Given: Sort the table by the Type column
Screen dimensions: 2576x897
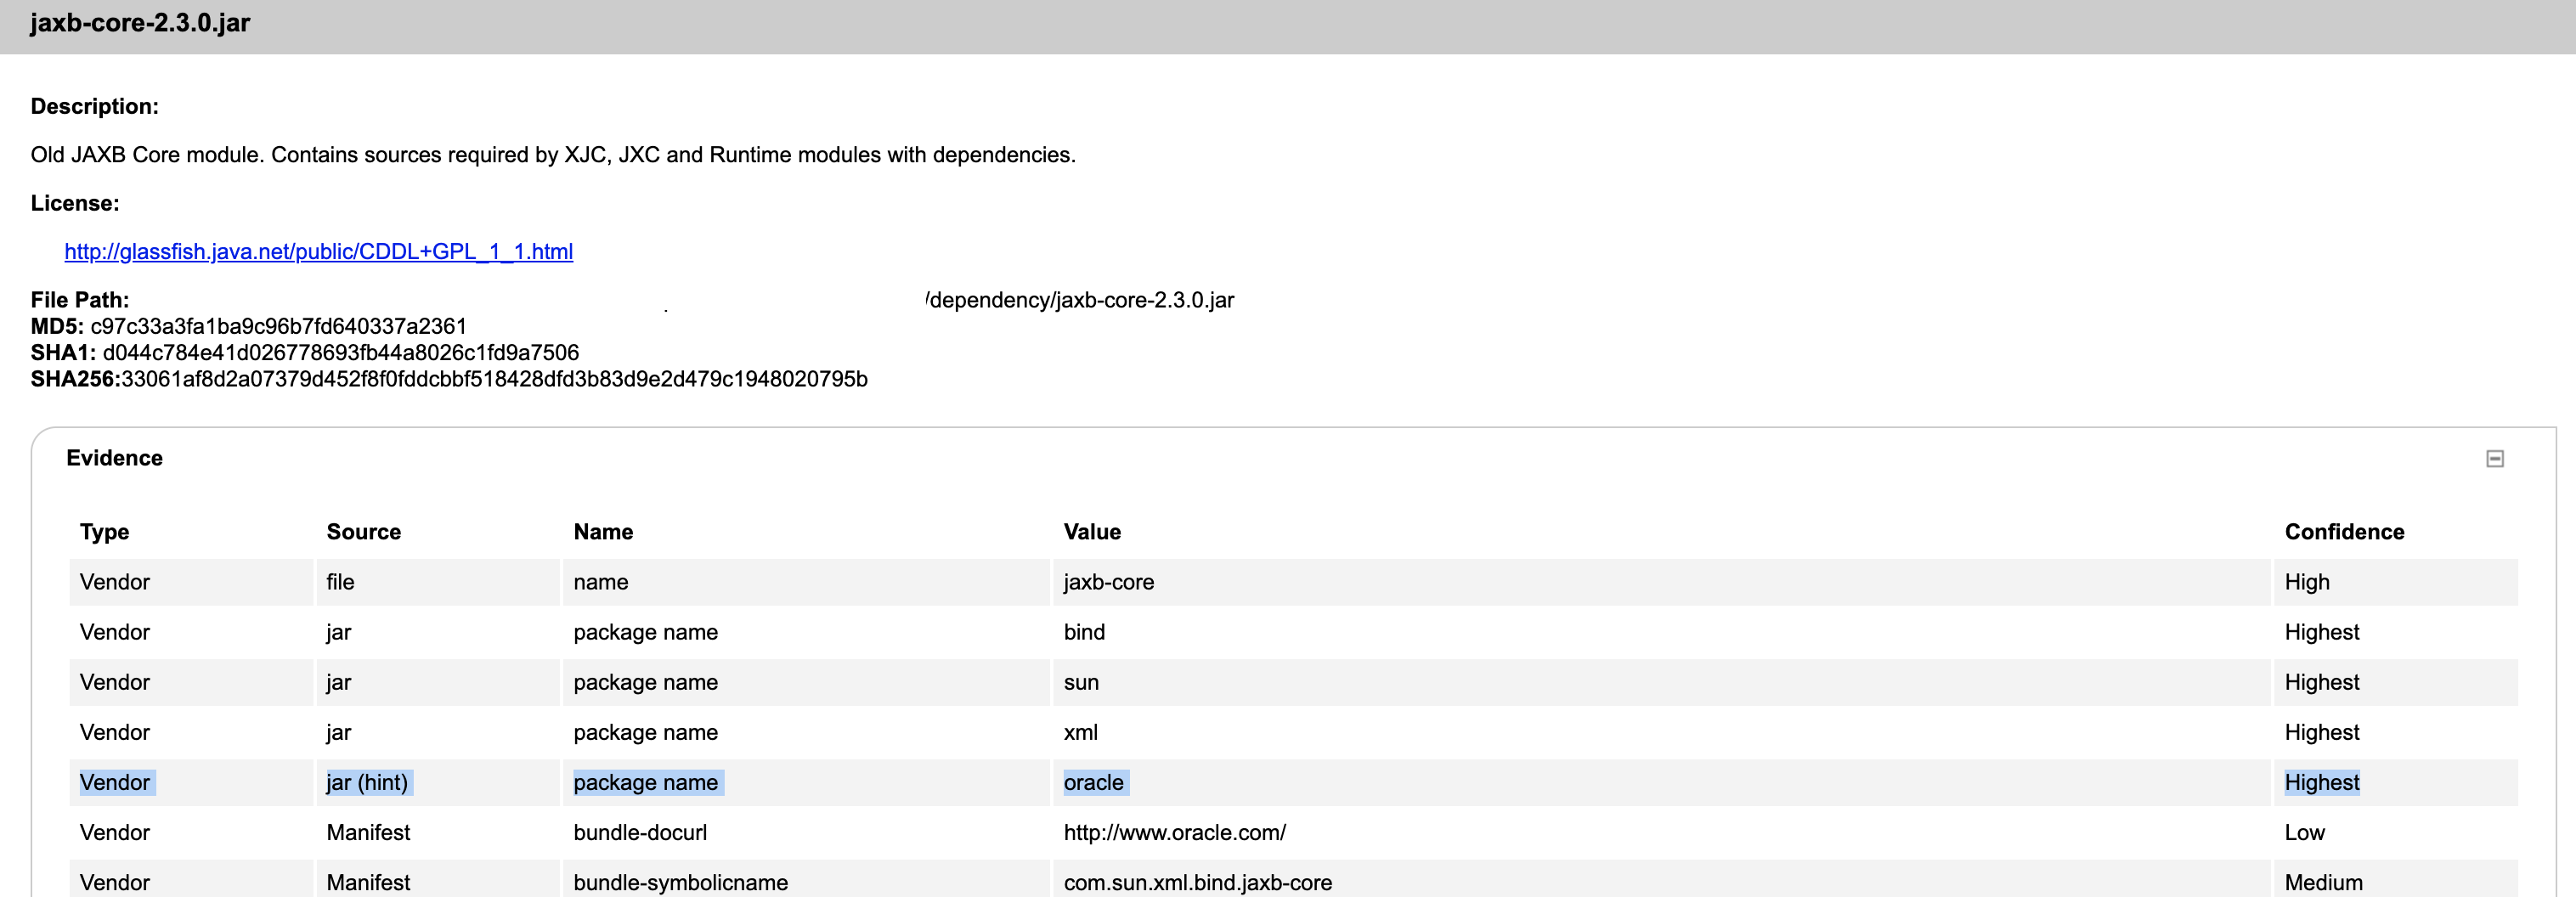Looking at the screenshot, I should [103, 531].
